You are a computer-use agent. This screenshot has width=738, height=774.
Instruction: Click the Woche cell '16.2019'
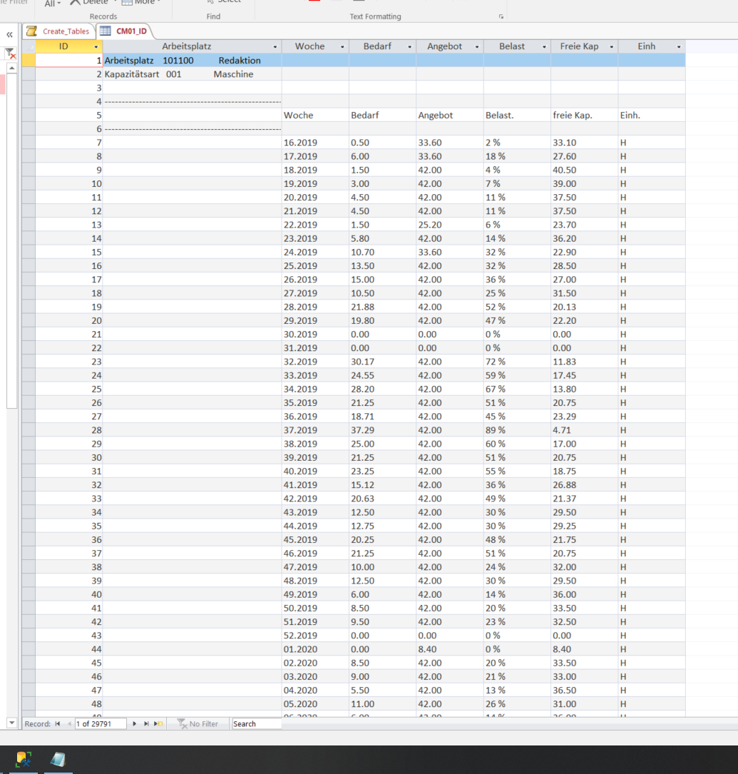[315, 143]
